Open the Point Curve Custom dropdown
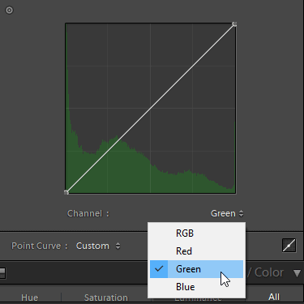Screen dimensions: 304x304 [x=98, y=246]
